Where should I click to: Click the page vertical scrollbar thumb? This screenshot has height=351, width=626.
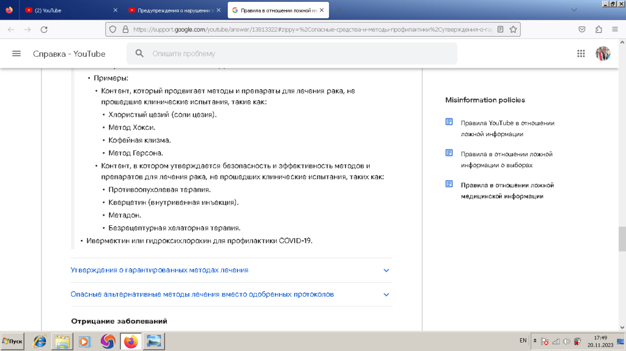[x=622, y=239]
